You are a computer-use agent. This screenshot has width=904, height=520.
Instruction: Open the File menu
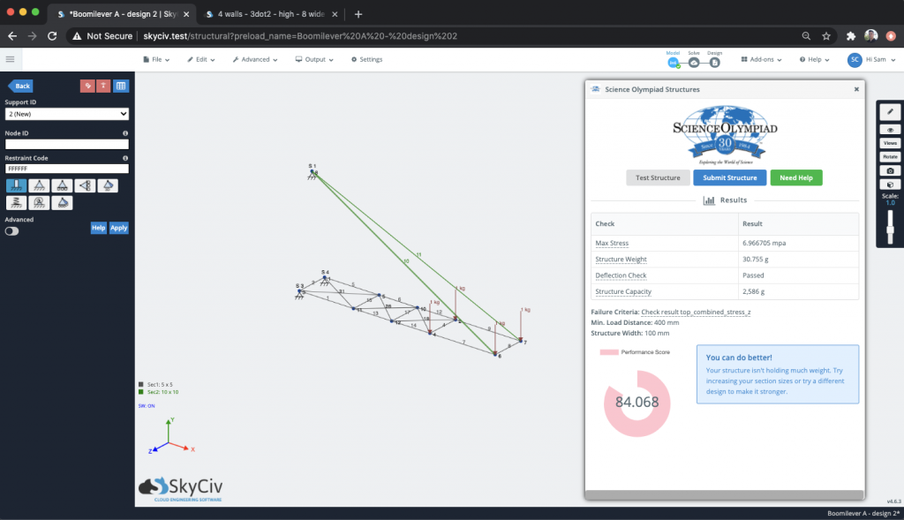click(156, 59)
